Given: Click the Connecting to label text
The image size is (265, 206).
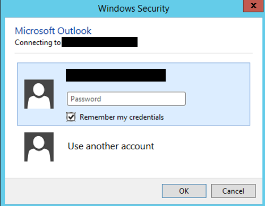Looking at the screenshot, I should [38, 42].
